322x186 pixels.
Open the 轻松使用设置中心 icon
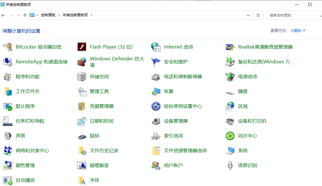pos(156,106)
